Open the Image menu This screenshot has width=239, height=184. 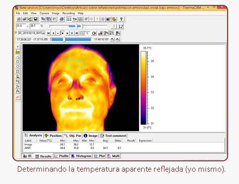[x=56, y=13]
